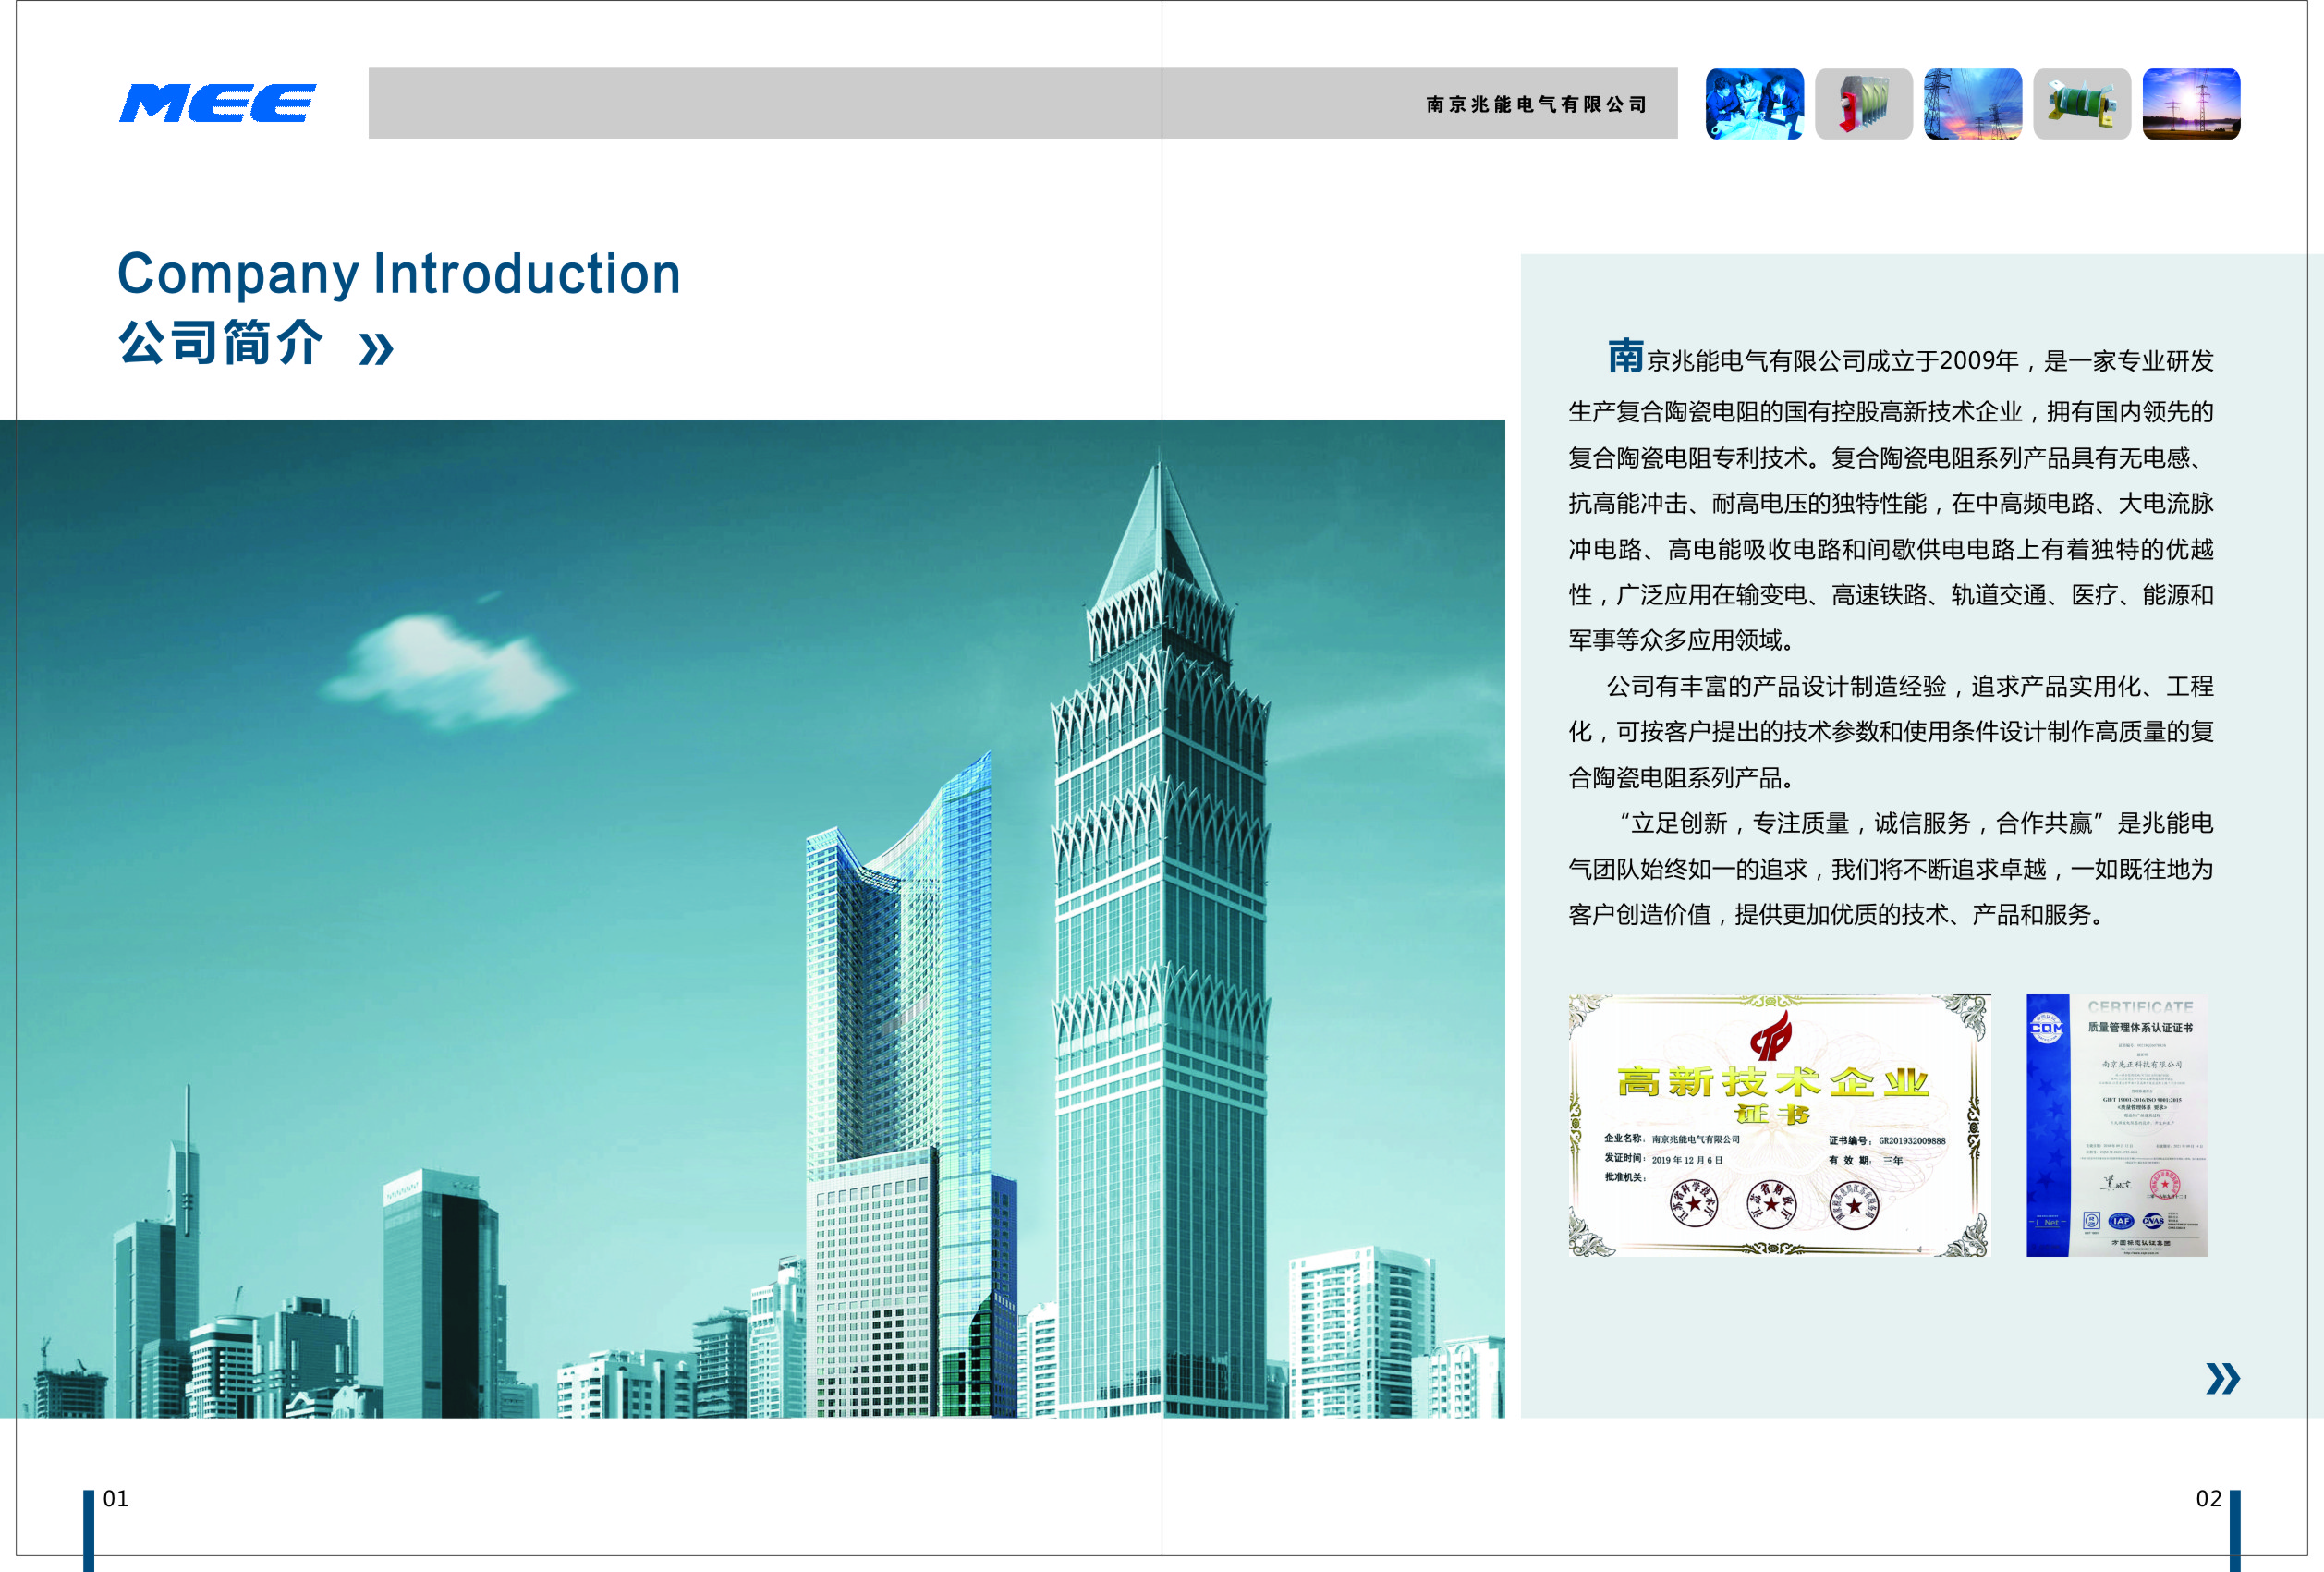The width and height of the screenshot is (2324, 1572).
Task: Click the green ceramic resistor thumbnail
Action: 2081,104
